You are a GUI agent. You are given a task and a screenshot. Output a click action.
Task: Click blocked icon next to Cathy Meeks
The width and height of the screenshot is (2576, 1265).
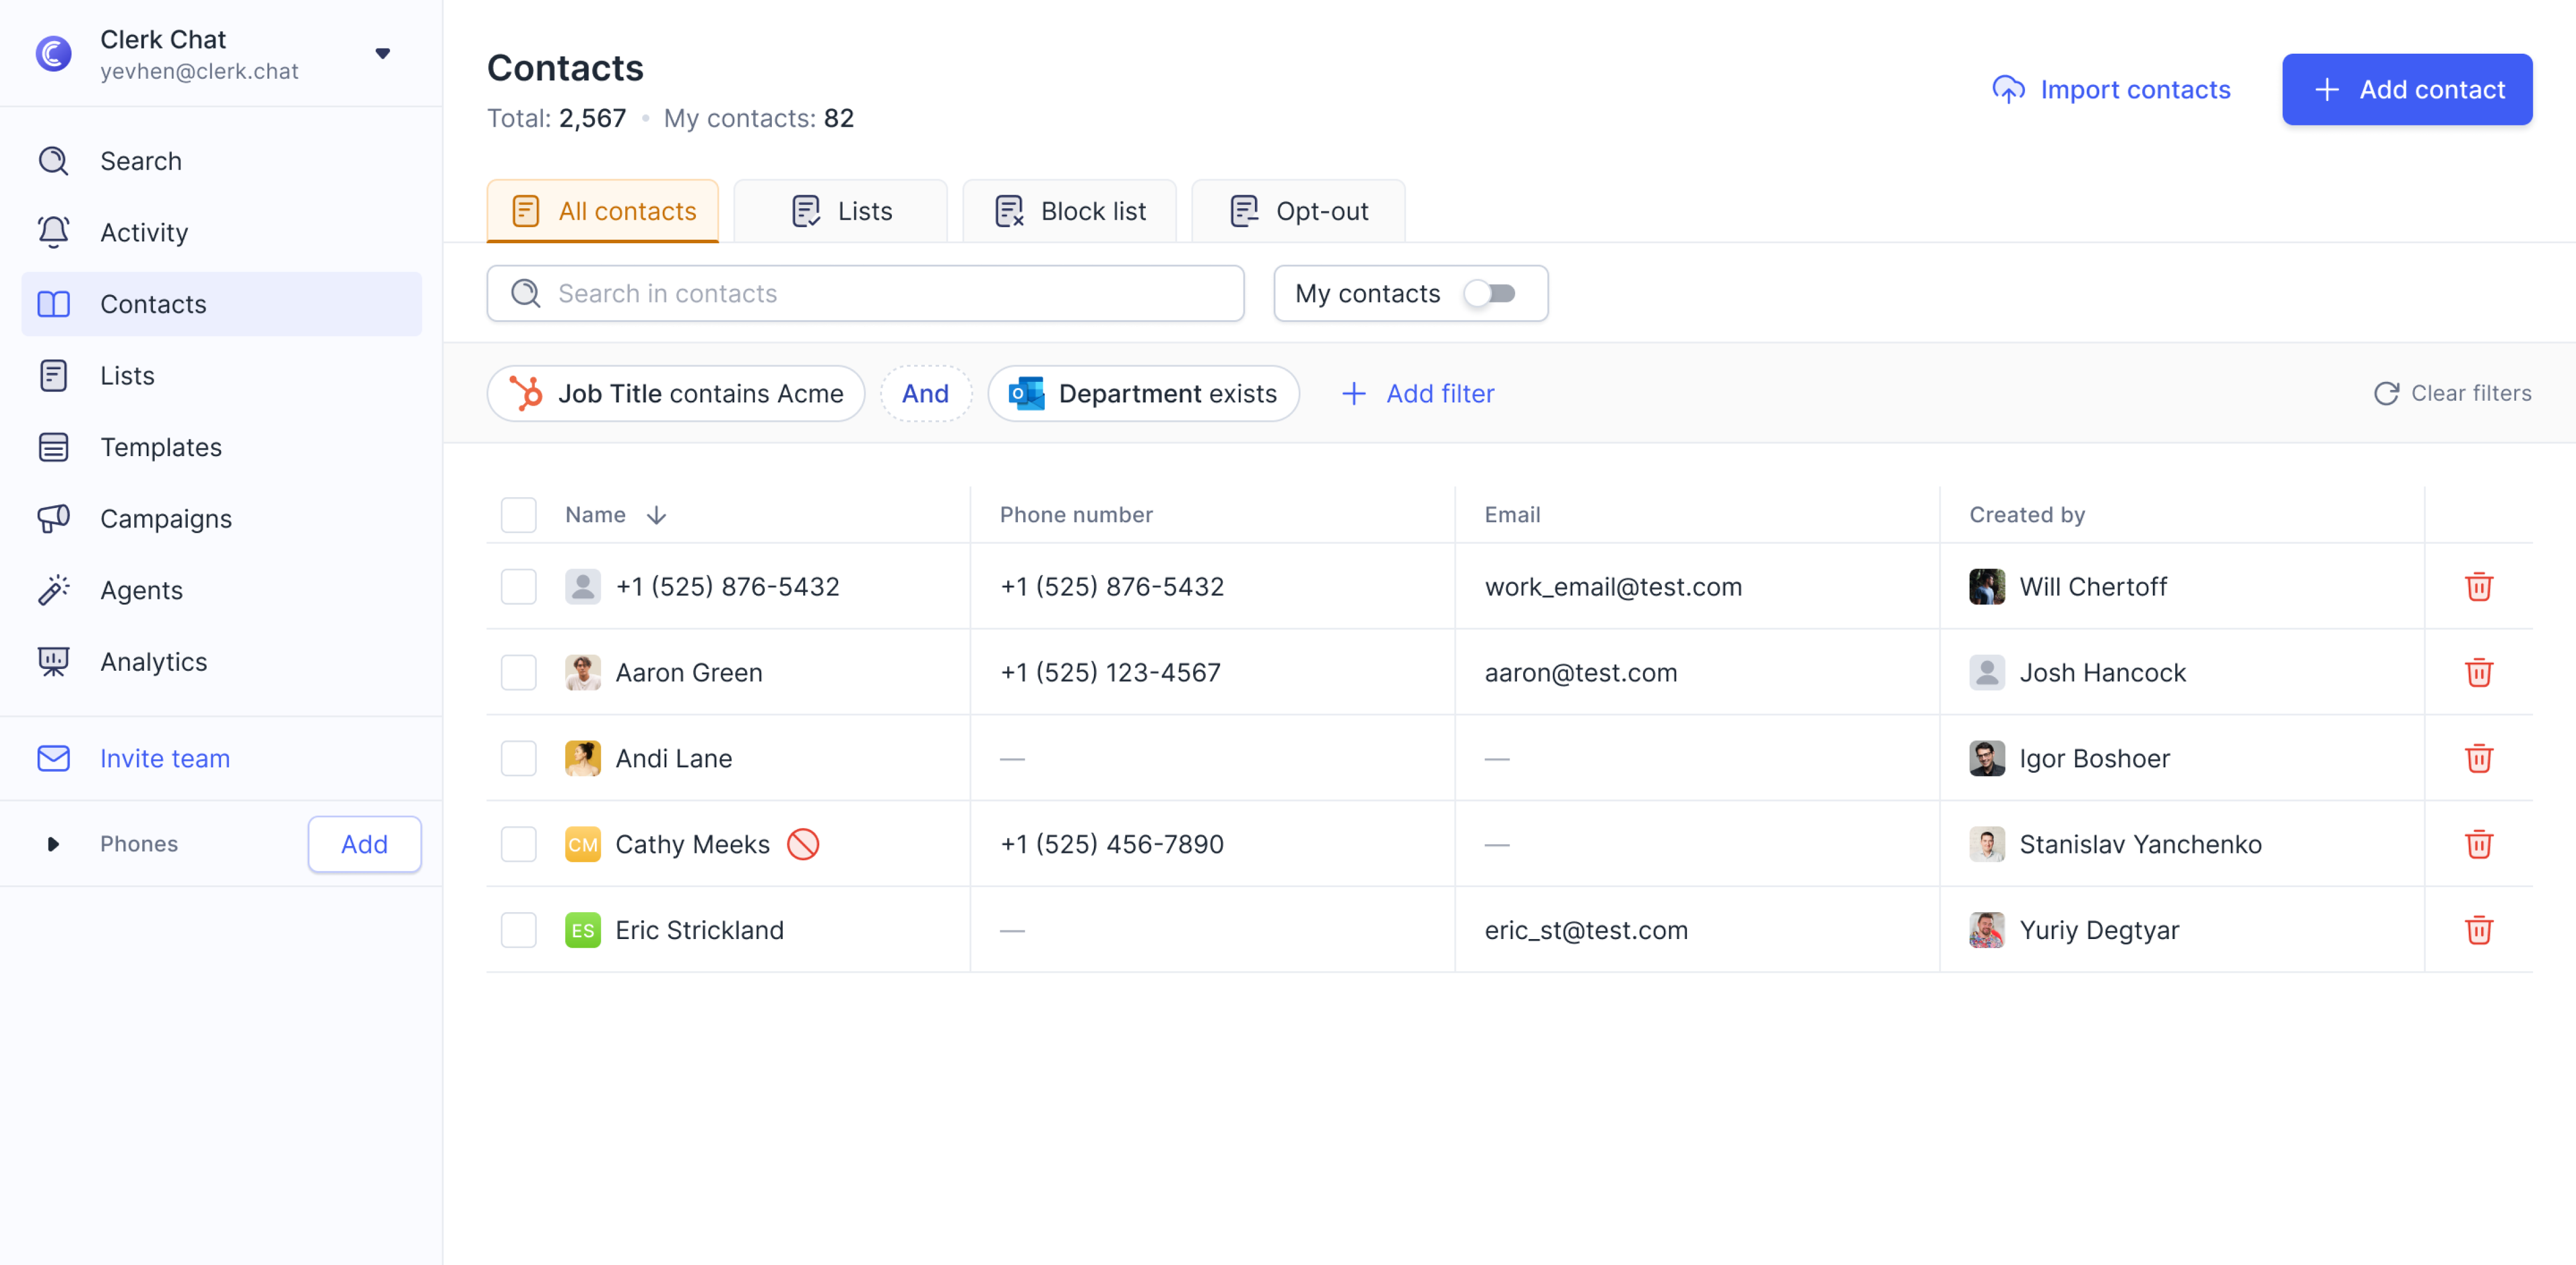click(802, 844)
